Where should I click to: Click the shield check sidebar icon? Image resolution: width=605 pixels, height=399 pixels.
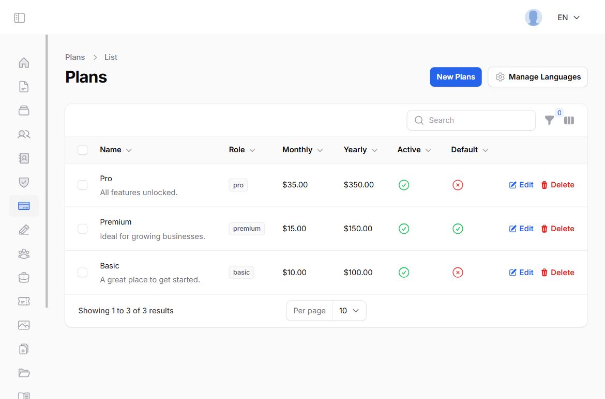24,182
